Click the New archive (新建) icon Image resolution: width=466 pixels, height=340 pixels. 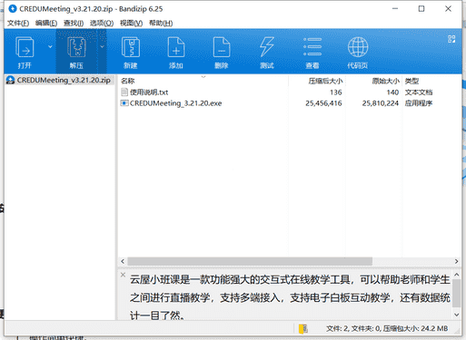pos(131,47)
